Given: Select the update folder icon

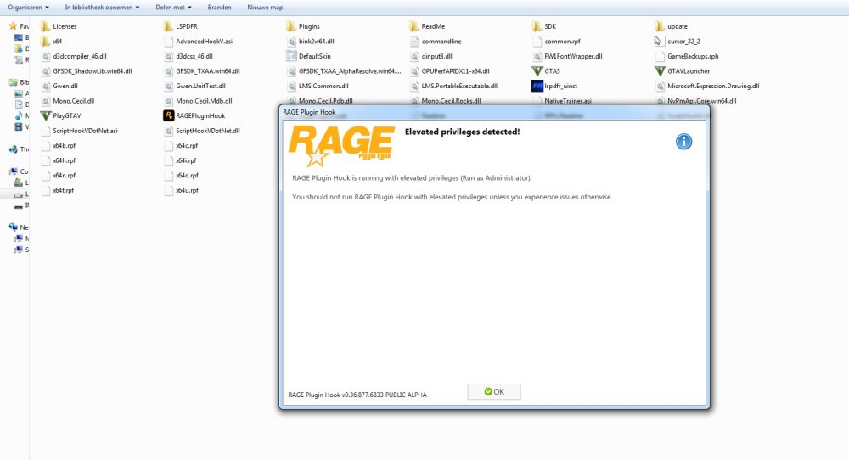Looking at the screenshot, I should point(660,26).
